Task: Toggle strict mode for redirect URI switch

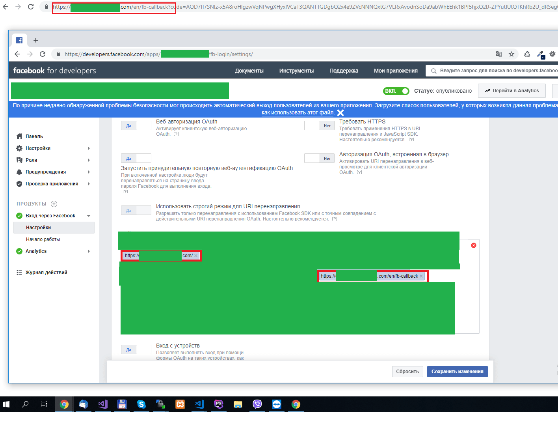Action: pyautogui.click(x=136, y=210)
